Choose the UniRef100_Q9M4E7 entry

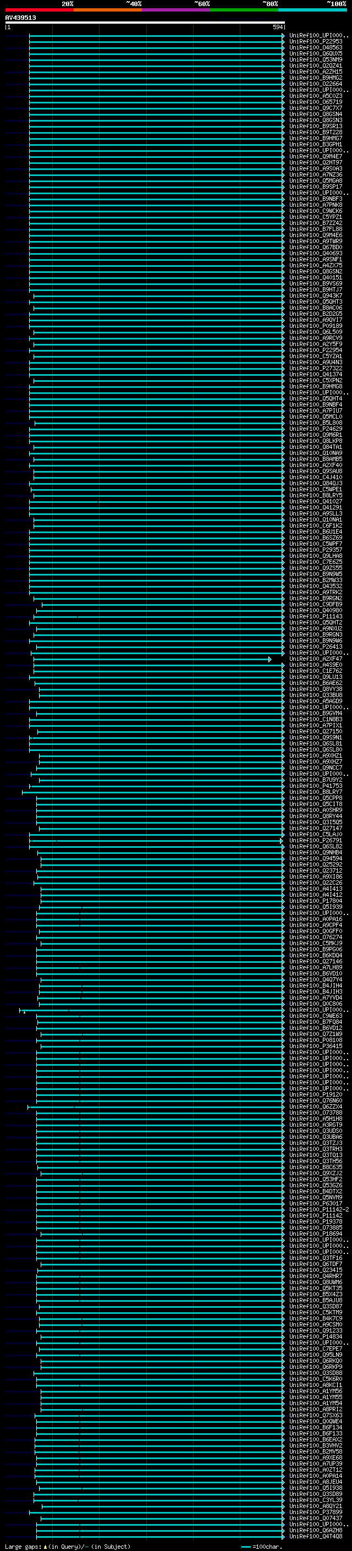[x=316, y=157]
